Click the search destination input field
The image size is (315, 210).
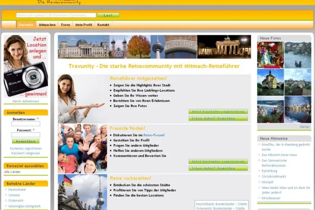pos(56,15)
